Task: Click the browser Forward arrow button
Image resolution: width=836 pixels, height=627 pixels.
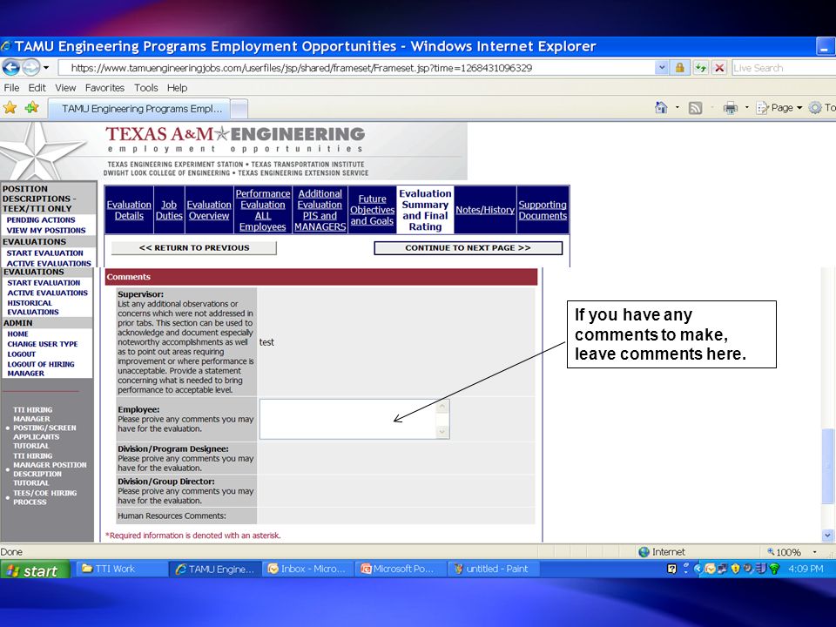Action: (30, 67)
